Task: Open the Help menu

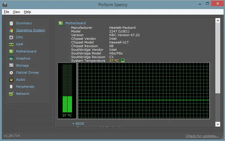Action: coord(27,12)
